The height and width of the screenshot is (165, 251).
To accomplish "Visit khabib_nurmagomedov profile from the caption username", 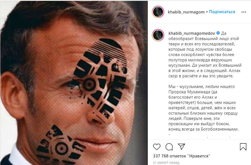I will tap(192, 33).
